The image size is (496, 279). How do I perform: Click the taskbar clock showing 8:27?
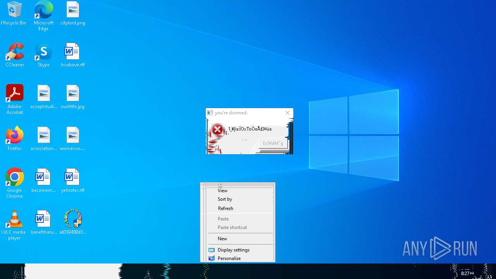click(467, 273)
